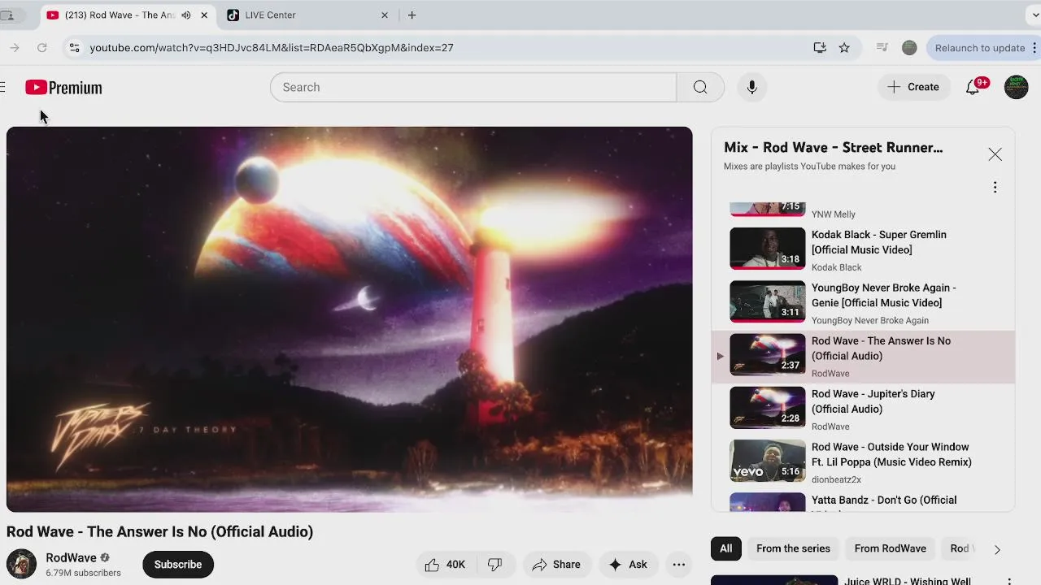Close the Rod Wave YouTube tab

point(204,15)
